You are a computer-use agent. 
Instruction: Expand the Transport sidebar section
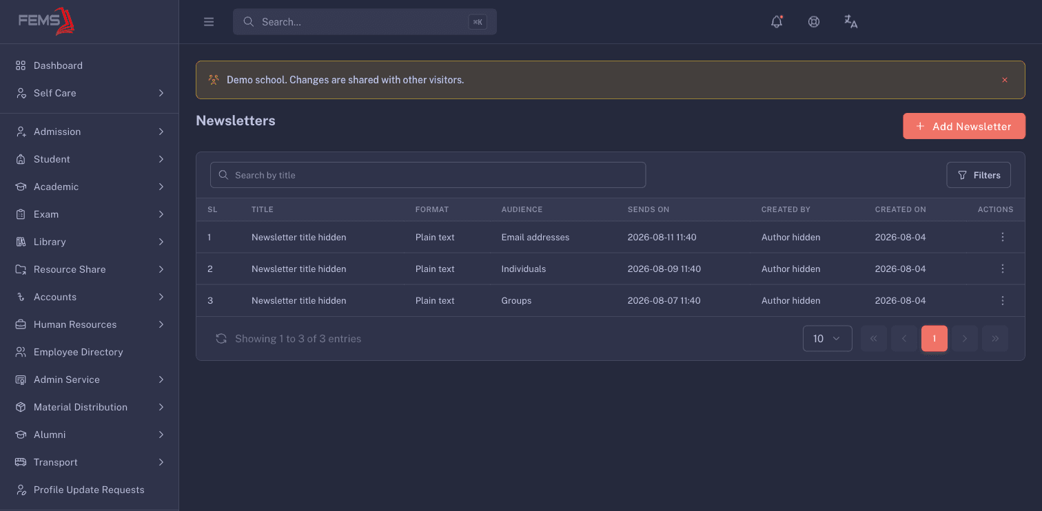click(90, 462)
